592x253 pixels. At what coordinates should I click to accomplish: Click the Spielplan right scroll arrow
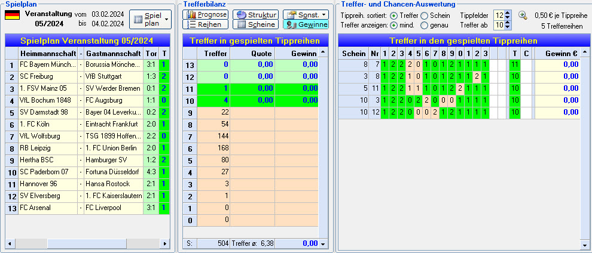[x=165, y=243]
